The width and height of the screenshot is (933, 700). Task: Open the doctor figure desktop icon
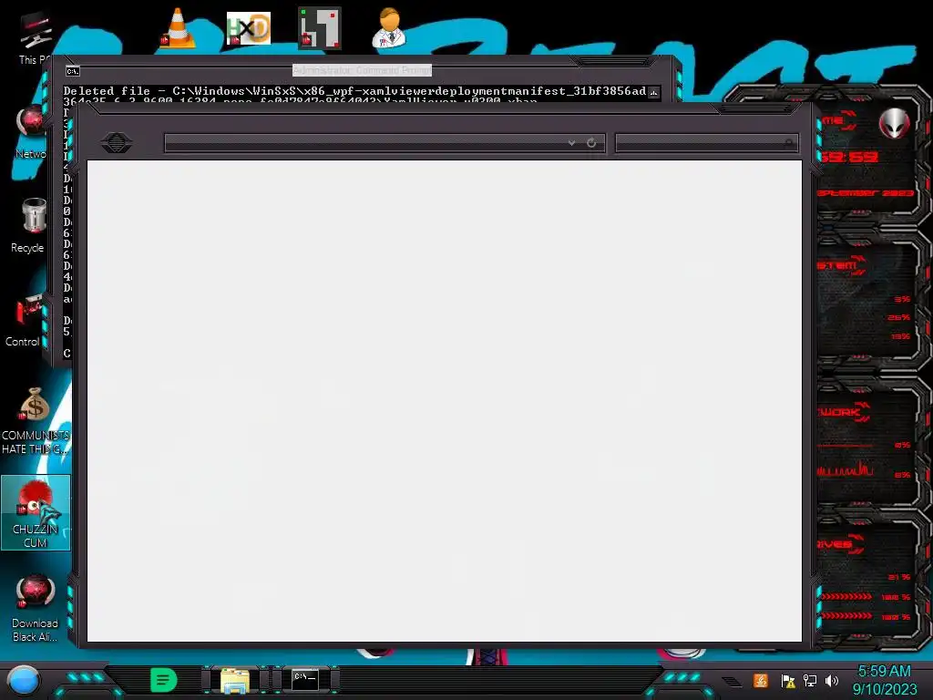coord(389,28)
